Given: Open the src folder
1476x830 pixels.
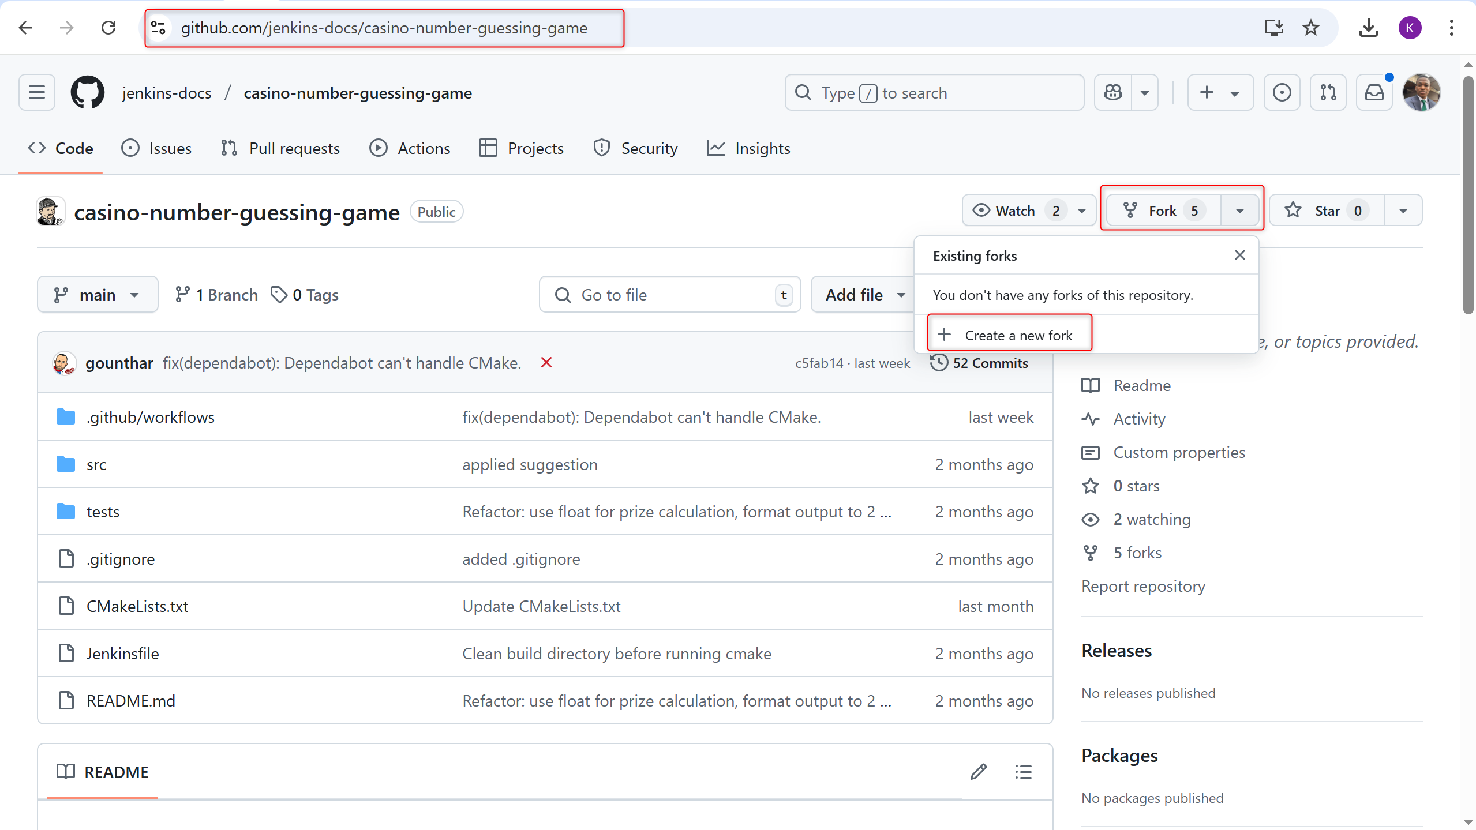Looking at the screenshot, I should pos(96,464).
